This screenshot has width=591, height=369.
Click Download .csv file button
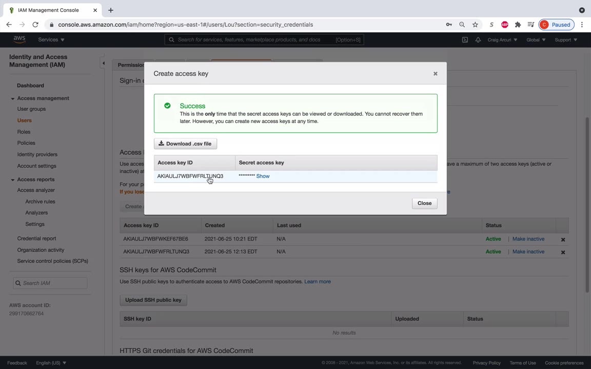[x=185, y=143]
